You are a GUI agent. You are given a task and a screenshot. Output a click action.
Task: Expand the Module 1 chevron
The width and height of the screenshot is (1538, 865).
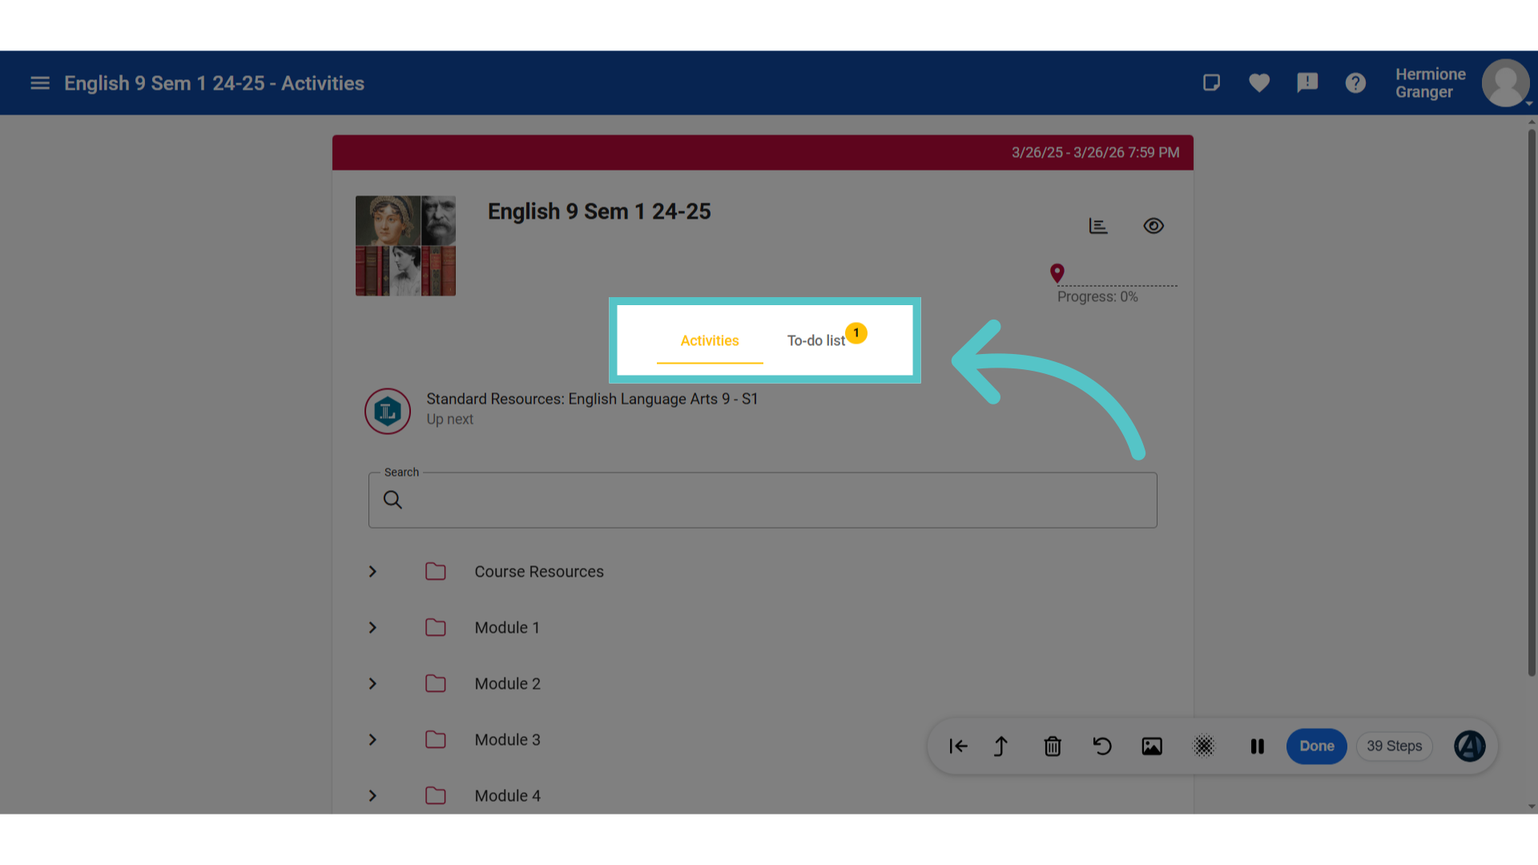372,628
